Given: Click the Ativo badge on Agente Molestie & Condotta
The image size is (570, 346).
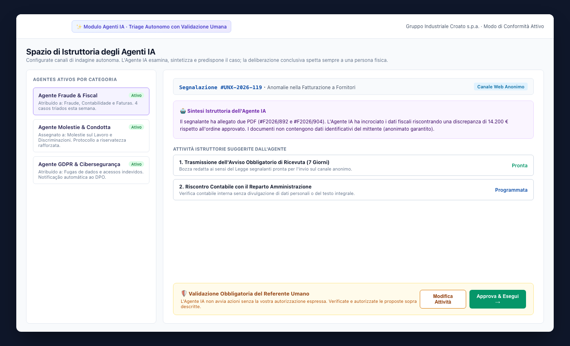Looking at the screenshot, I should point(136,127).
